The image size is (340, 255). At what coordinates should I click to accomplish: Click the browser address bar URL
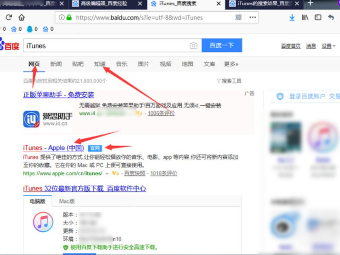click(139, 18)
